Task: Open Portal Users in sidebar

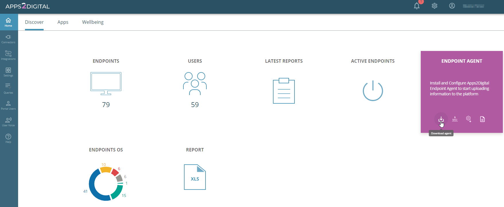Action: pyautogui.click(x=8, y=105)
